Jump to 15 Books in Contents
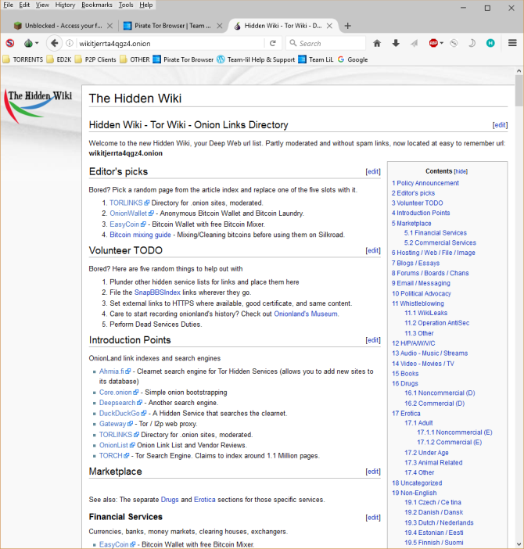 click(x=405, y=374)
